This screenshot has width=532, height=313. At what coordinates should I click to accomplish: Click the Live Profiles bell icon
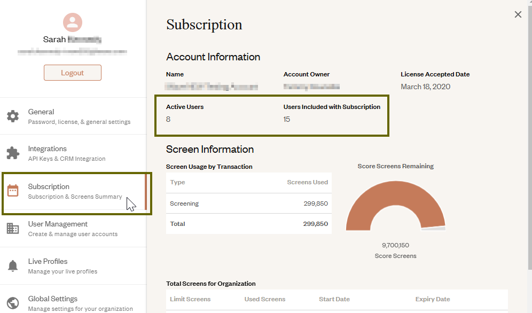coord(13,265)
